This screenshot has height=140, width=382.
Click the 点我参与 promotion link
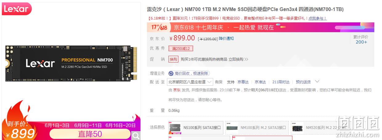[x=317, y=18]
